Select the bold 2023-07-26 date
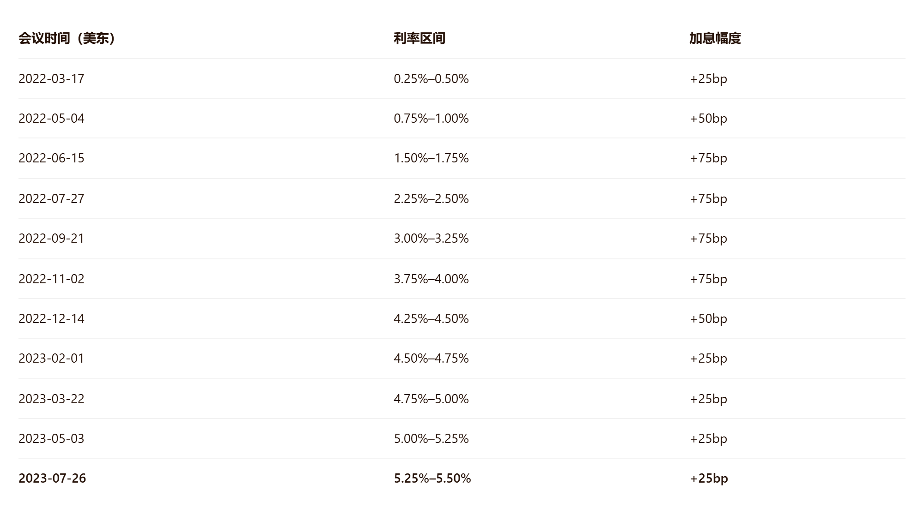Viewport: 924px width, 514px height. [x=52, y=478]
